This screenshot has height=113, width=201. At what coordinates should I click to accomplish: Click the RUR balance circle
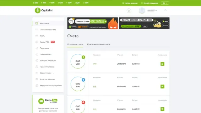(78, 106)
